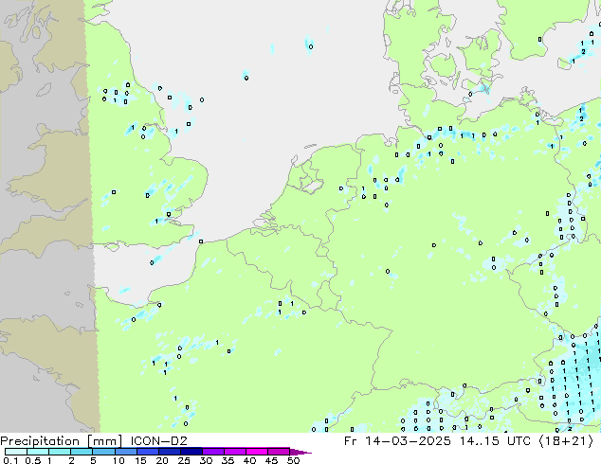Click the '14..15 UTC' time text
Image resolution: width=601 pixels, height=464 pixels.
click(495, 441)
